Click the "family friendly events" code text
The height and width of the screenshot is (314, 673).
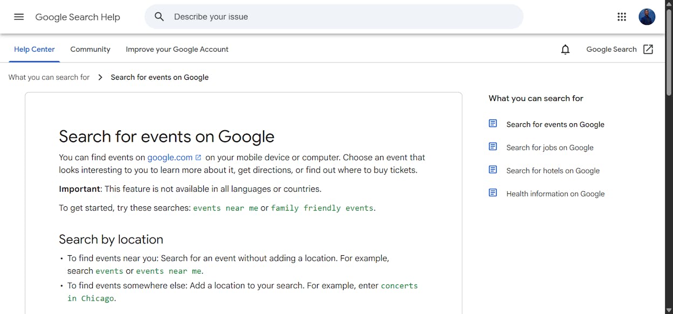point(322,208)
